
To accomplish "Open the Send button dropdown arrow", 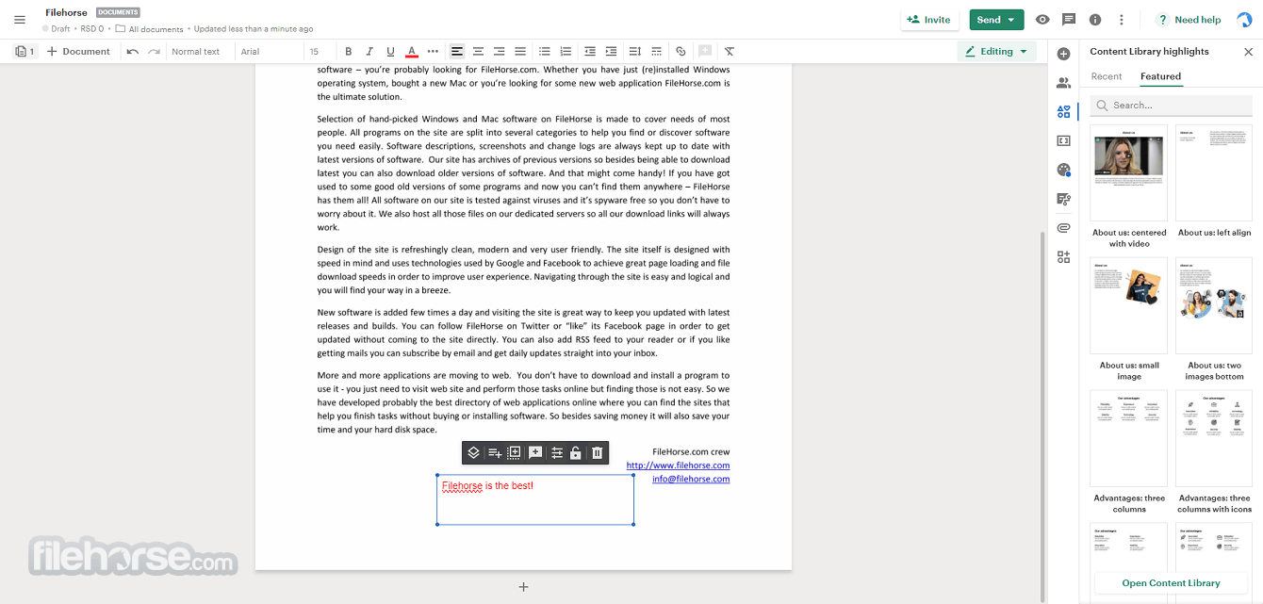I will coord(1011,19).
